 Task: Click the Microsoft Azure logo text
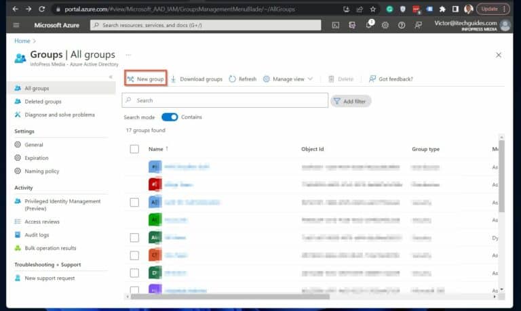pos(56,25)
